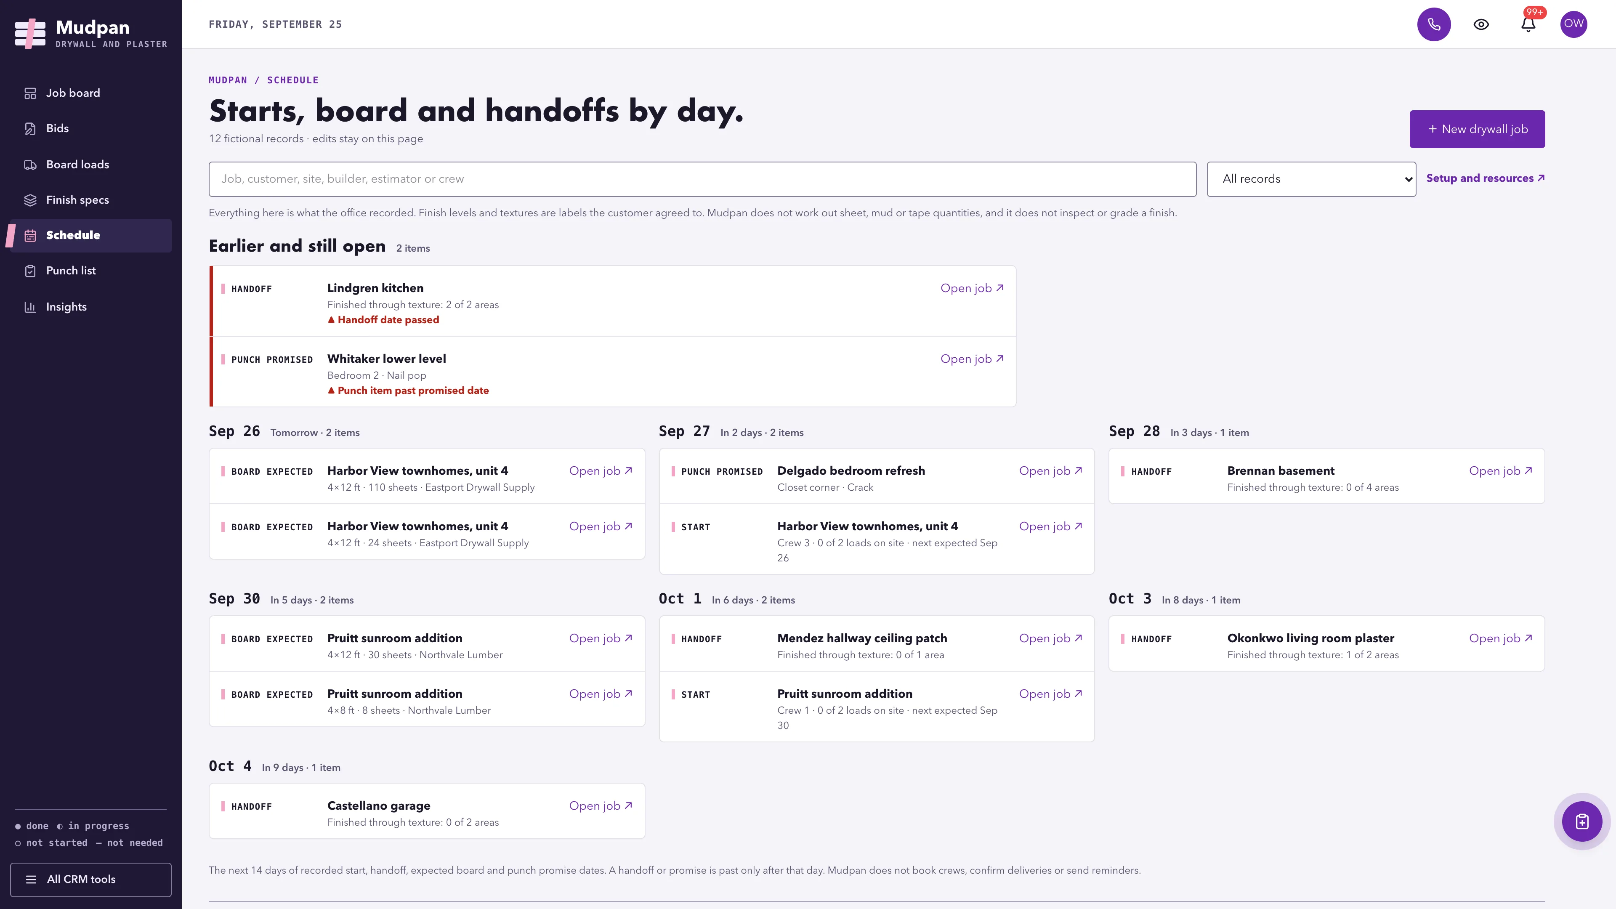
Task: Click the Castellano garage title
Action: point(378,805)
